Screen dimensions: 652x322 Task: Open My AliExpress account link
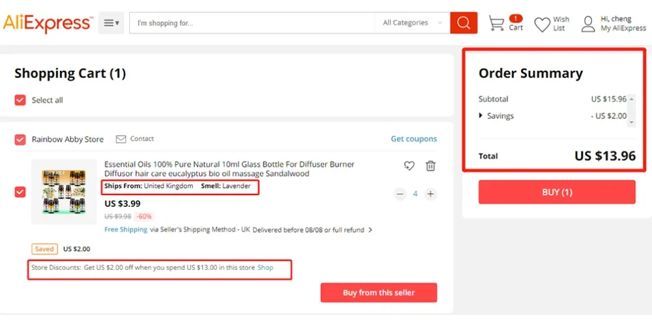[623, 28]
